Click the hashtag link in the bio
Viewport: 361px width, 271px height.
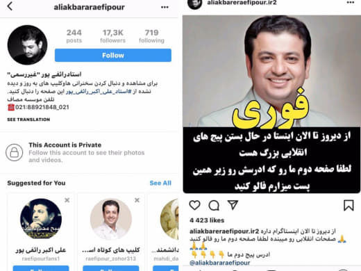(99, 92)
